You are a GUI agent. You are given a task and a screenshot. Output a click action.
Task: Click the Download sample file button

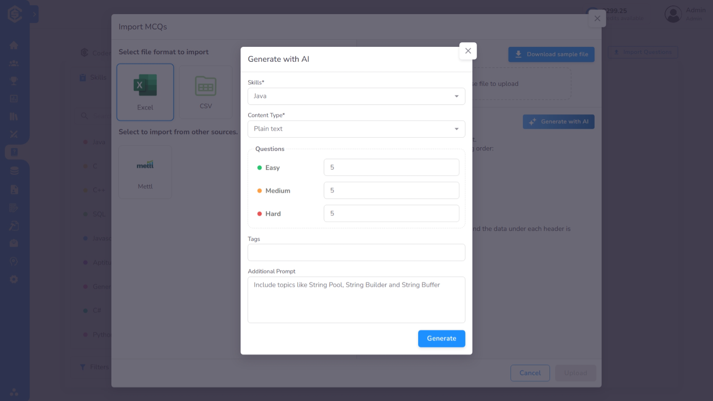[x=551, y=54]
